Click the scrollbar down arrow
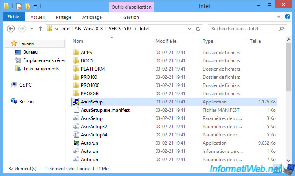The width and height of the screenshot is (295, 176). (288, 161)
